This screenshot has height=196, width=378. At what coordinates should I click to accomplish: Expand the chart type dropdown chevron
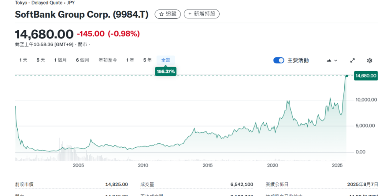(336, 61)
